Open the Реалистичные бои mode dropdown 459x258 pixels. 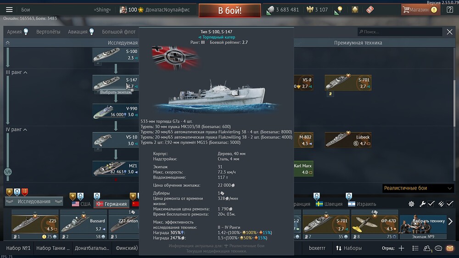point(418,188)
